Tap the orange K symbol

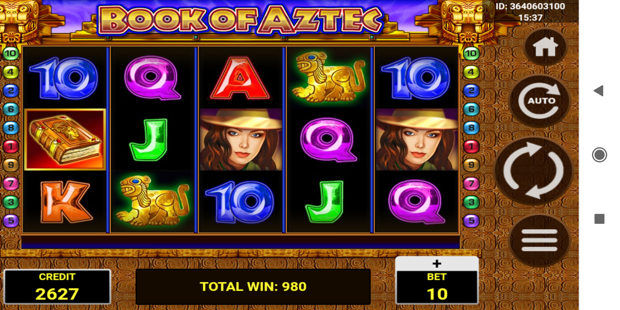coord(66,201)
